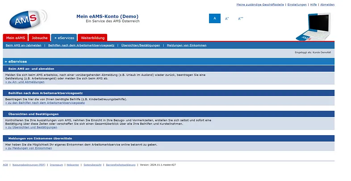
Task: Select normal font size A
Action: [215, 19]
